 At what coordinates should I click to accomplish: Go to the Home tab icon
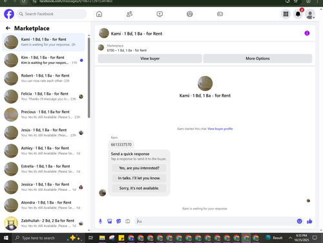tap(99, 14)
